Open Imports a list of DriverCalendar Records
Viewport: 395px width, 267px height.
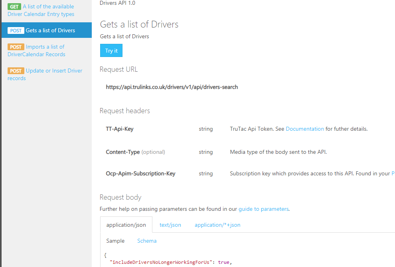[x=36, y=51]
